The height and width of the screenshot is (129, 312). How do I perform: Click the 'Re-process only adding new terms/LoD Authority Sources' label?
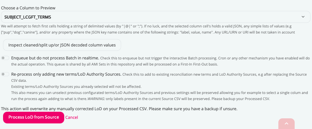point(66,74)
